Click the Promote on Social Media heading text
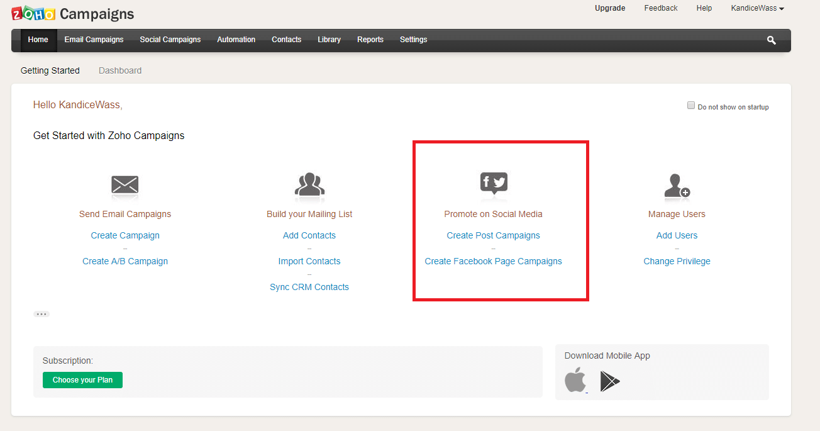This screenshot has width=820, height=431. point(494,214)
